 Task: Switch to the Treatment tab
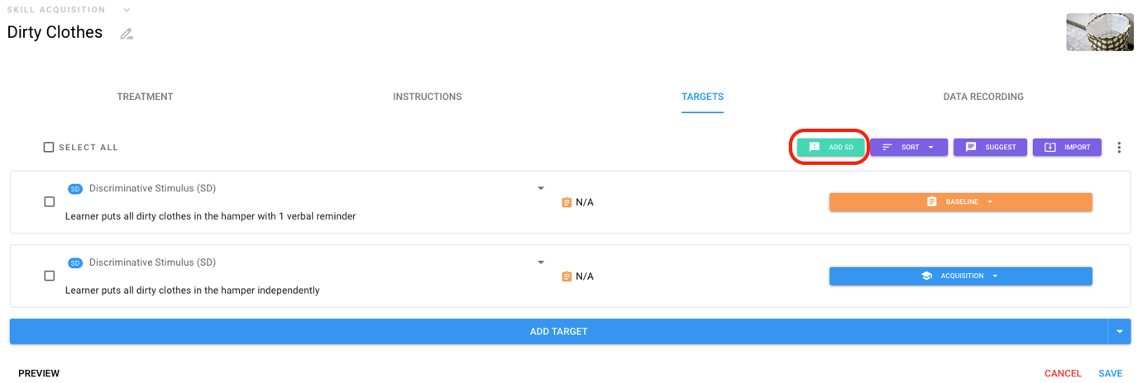tap(145, 97)
